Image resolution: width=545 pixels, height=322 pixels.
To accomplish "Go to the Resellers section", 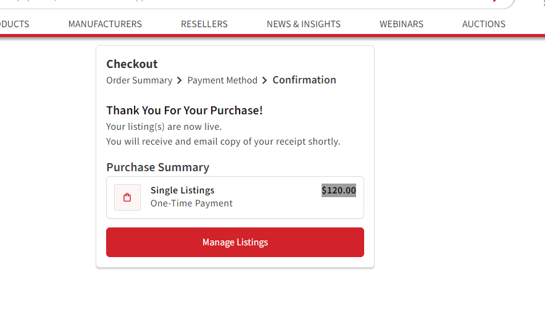I will click(x=204, y=24).
